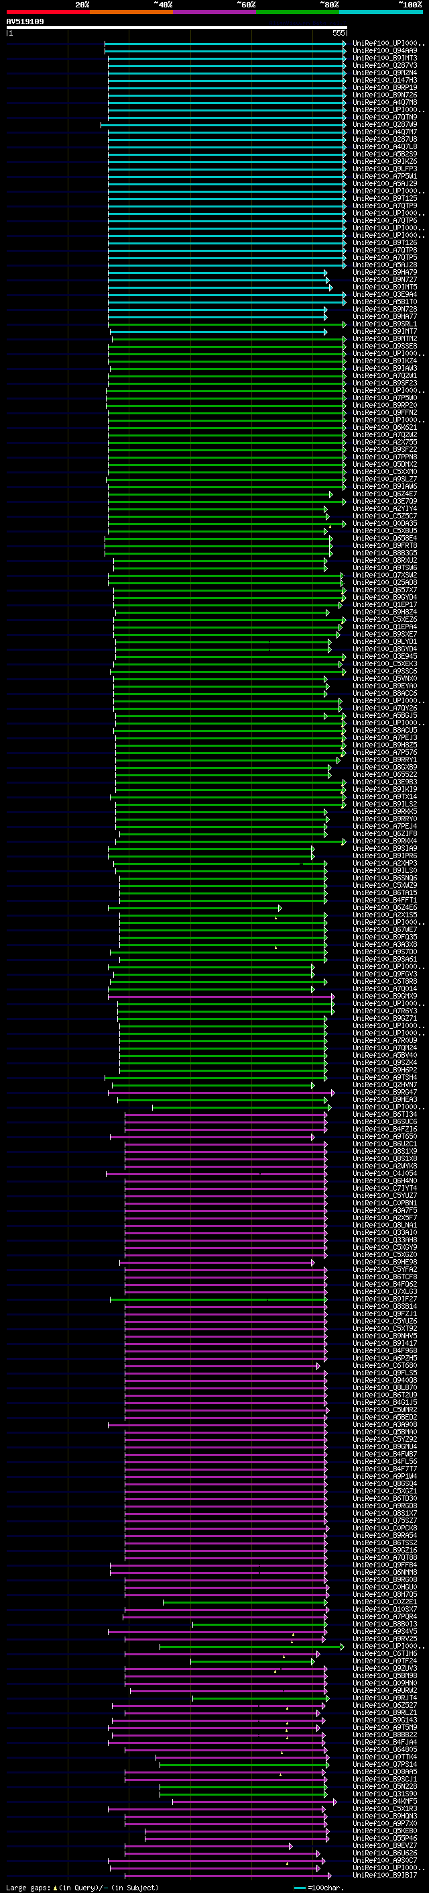This screenshot has width=429, height=1893.
Task: Select label UniRef100_A5AJ28
Action: coord(385,265)
